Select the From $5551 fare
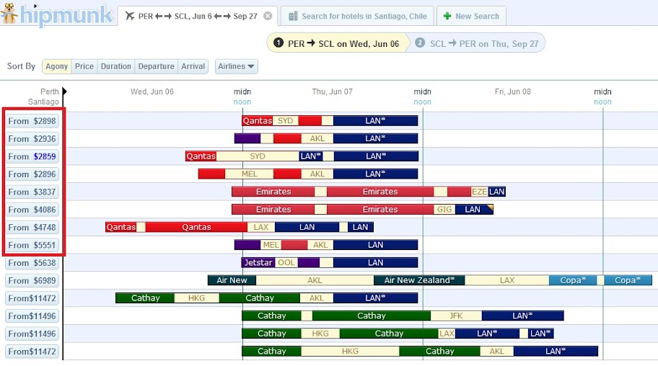This screenshot has height=366, width=658. pos(32,245)
